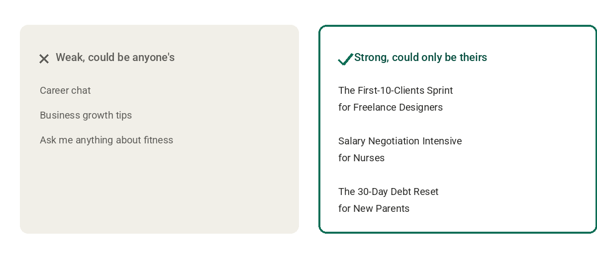597x258 pixels.
Task: Click blank space inside the green-bordered card
Action: tap(522, 149)
